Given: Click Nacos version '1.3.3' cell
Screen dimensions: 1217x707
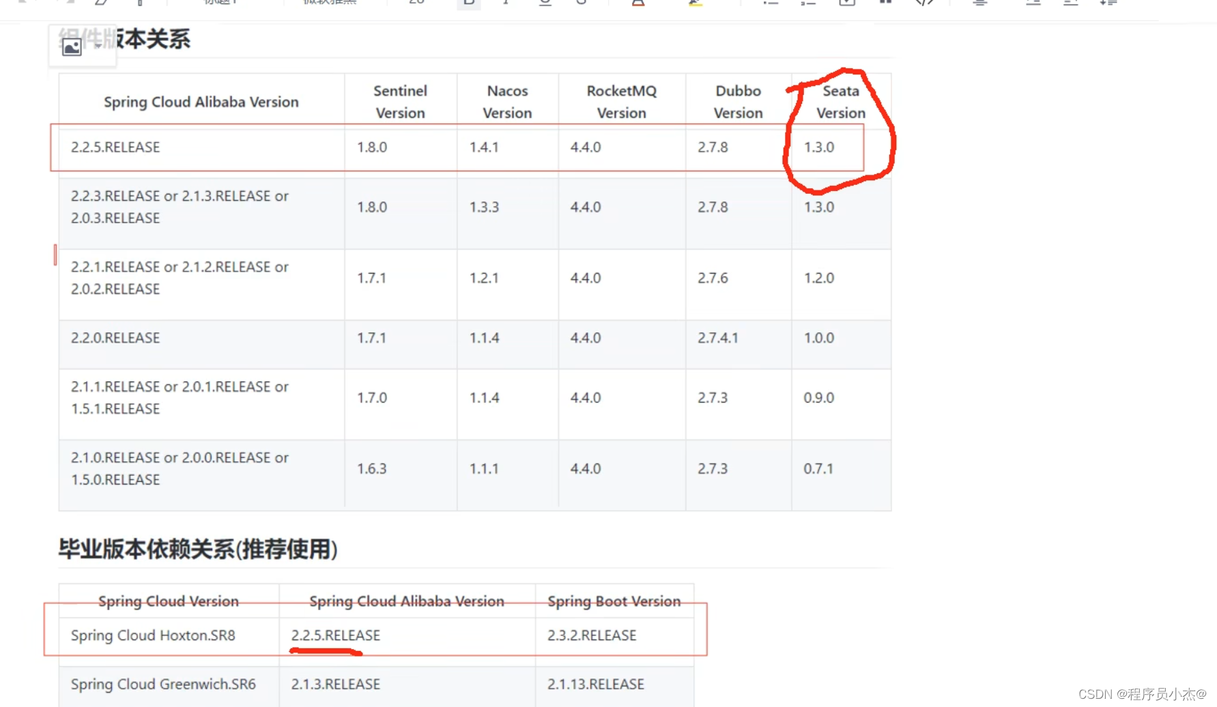Looking at the screenshot, I should click(x=484, y=207).
